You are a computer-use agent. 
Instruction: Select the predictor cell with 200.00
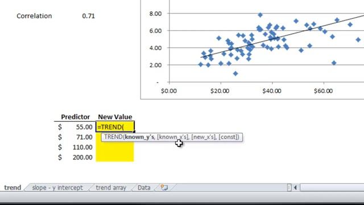75,157
